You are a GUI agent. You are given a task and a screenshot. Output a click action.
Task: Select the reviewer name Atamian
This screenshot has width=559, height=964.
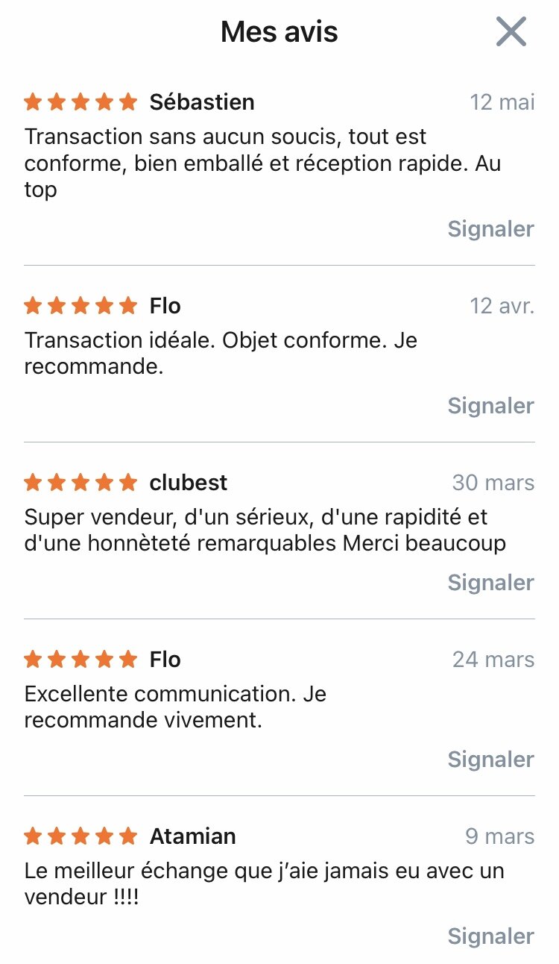pyautogui.click(x=193, y=836)
